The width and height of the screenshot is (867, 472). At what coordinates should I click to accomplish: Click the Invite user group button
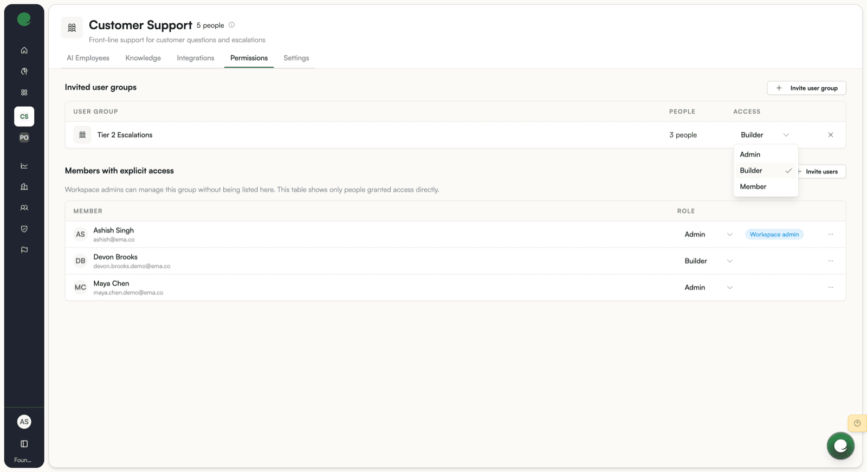click(806, 88)
